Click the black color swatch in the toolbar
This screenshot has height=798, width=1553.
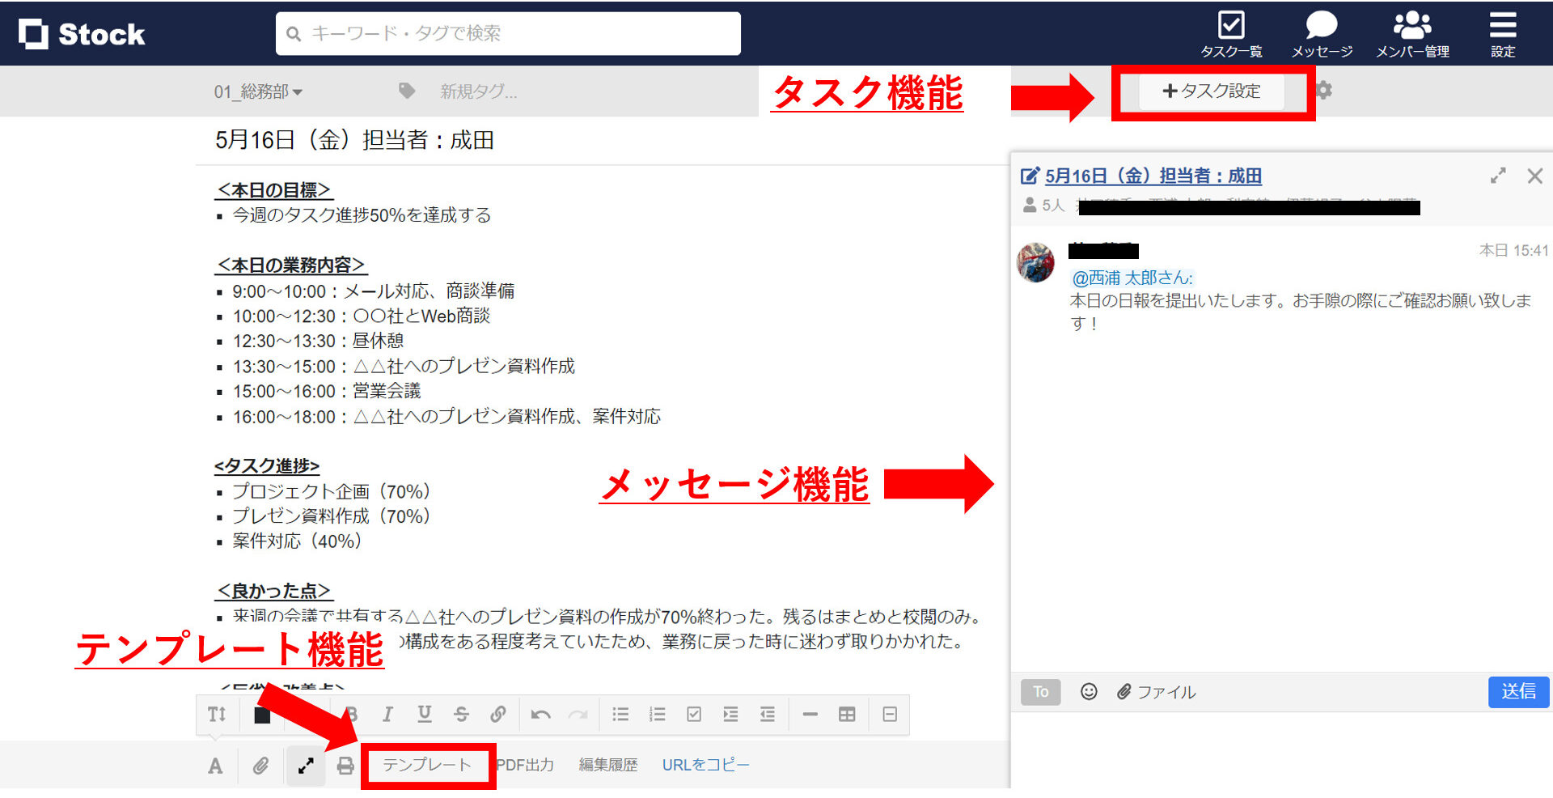[x=260, y=715]
